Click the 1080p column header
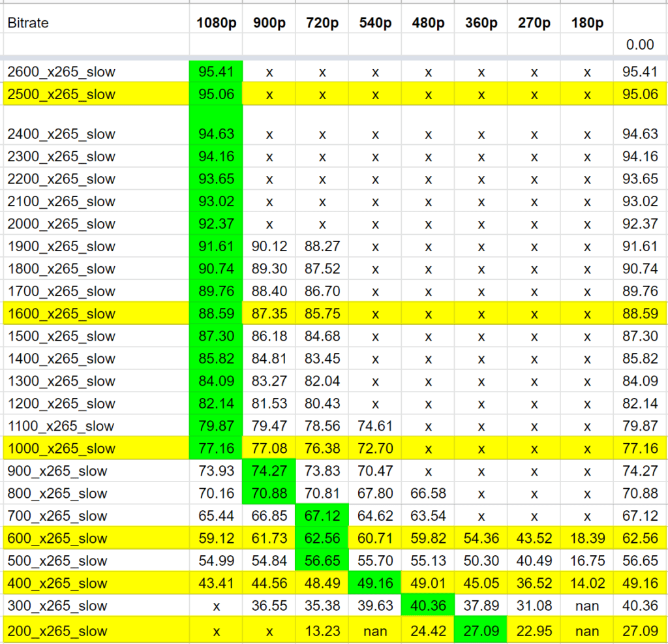Viewport: 668px width, 644px height. pyautogui.click(x=215, y=23)
